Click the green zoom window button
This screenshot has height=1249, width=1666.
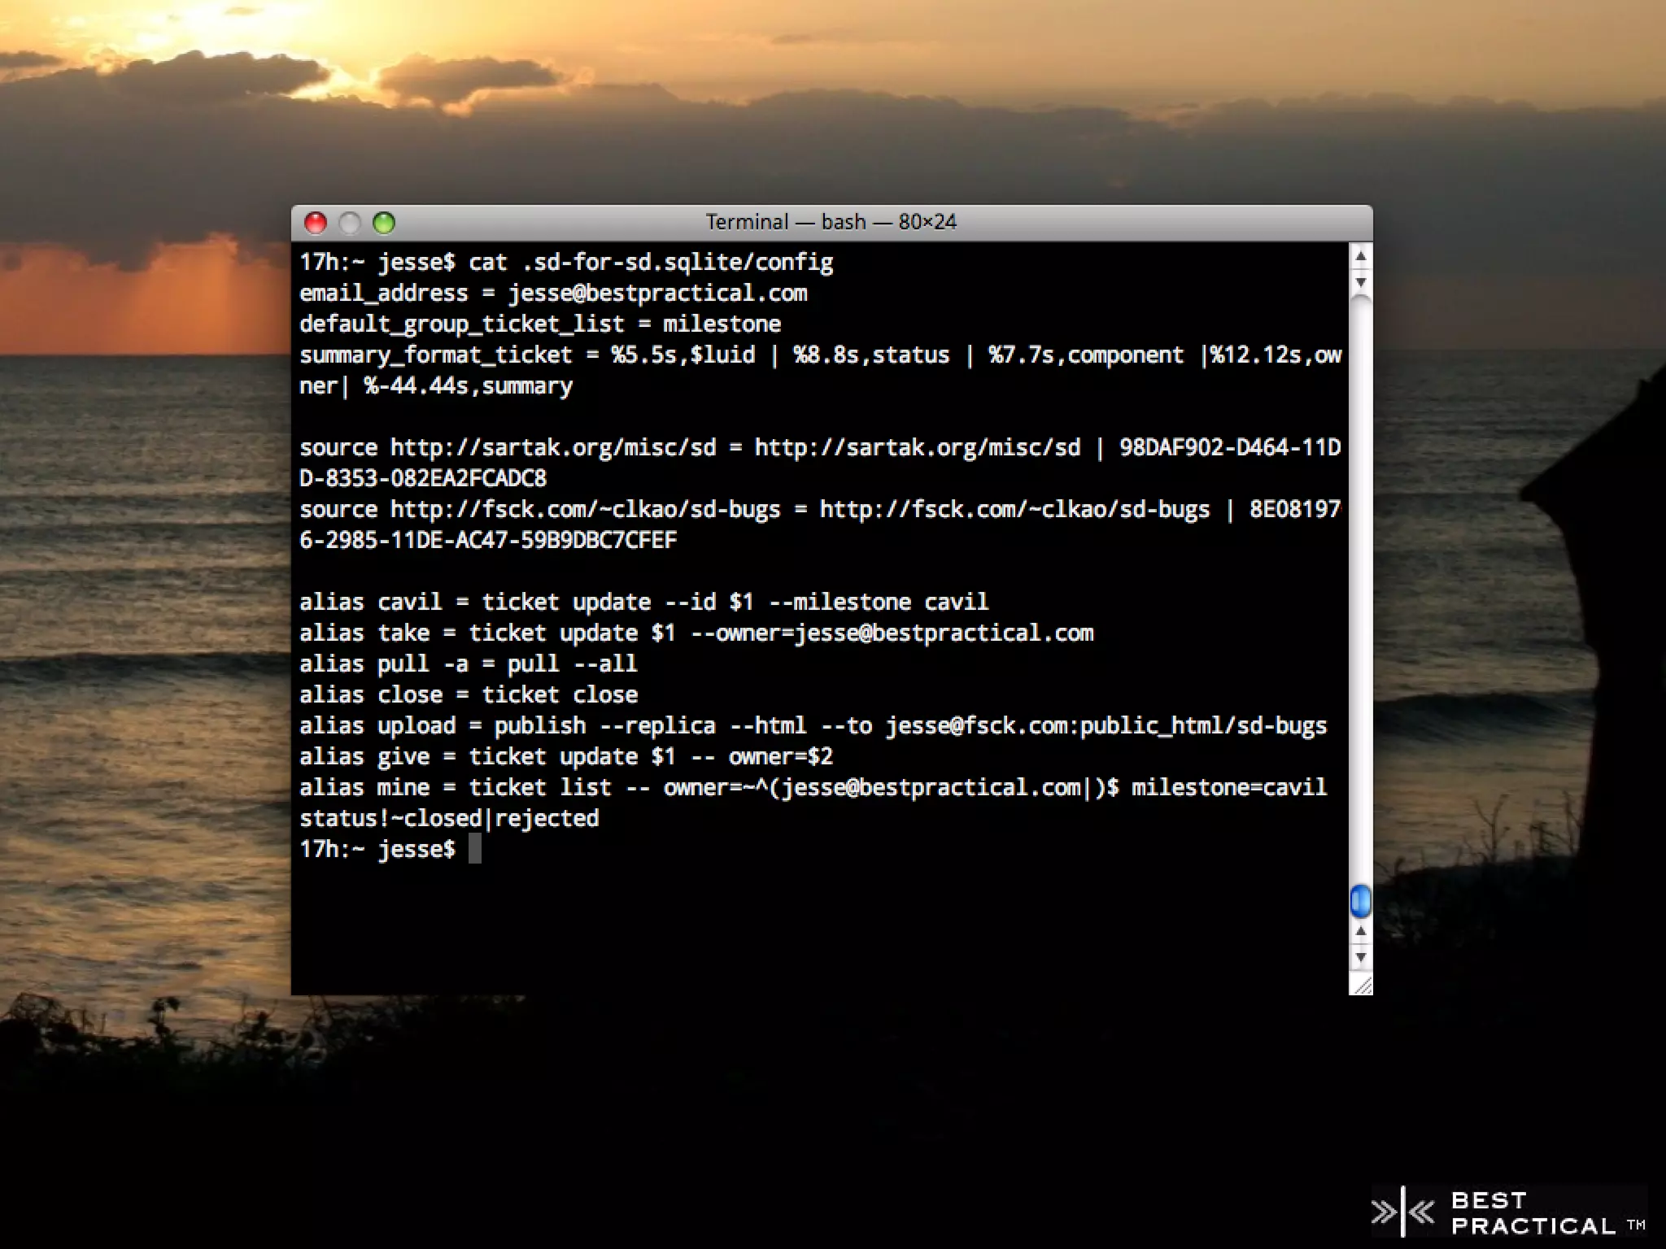pyautogui.click(x=384, y=223)
